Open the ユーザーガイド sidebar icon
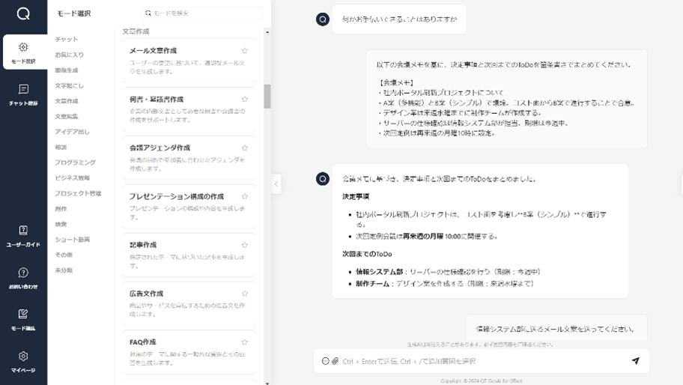 [x=23, y=236]
